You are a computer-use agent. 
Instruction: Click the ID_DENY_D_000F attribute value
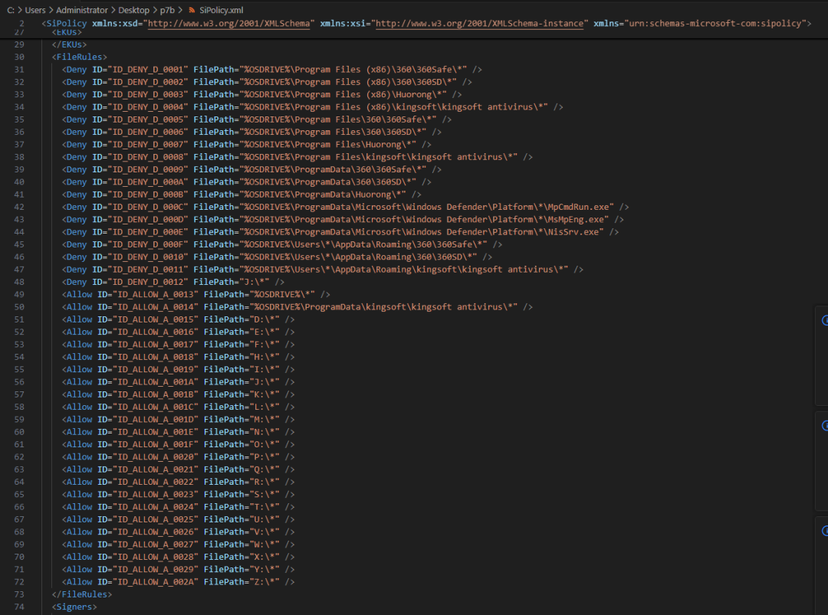(x=148, y=245)
